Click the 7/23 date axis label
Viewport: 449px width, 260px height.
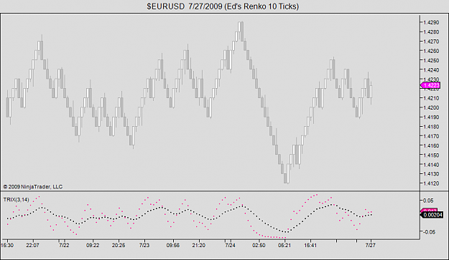pos(144,246)
